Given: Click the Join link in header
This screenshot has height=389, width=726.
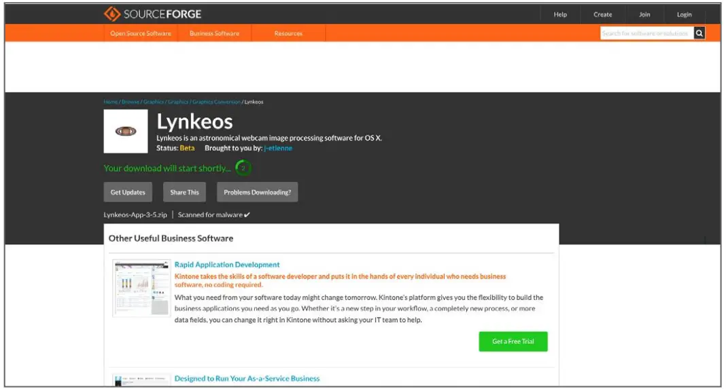Looking at the screenshot, I should coord(644,14).
